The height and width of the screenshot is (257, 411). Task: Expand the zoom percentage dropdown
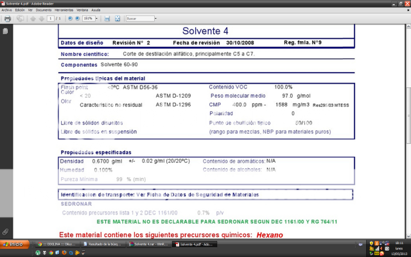(x=97, y=19)
